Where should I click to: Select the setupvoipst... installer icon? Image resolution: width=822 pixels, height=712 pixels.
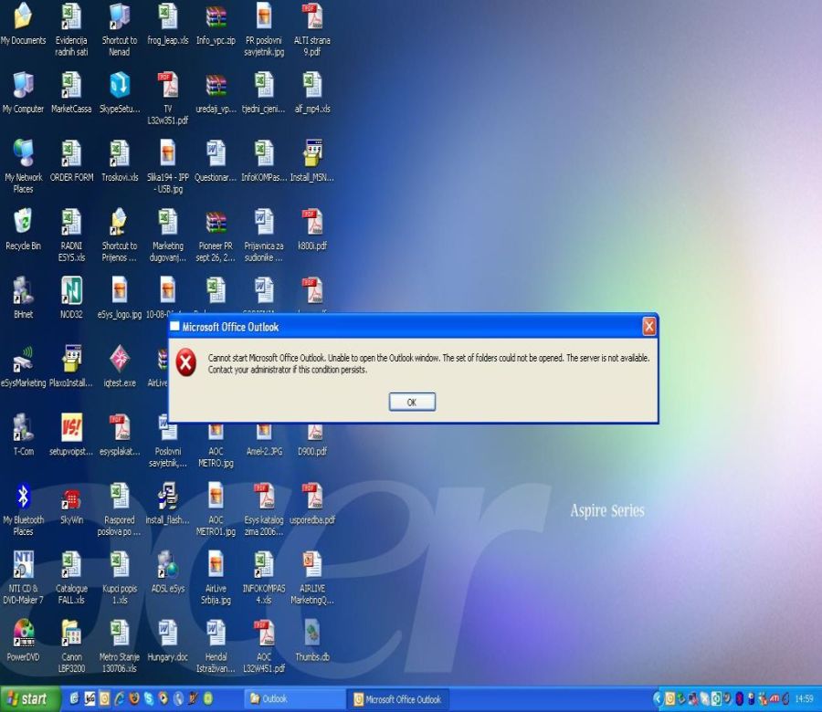(x=71, y=435)
